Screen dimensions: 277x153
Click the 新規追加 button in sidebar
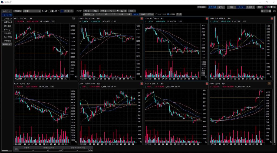[x=6, y=44]
